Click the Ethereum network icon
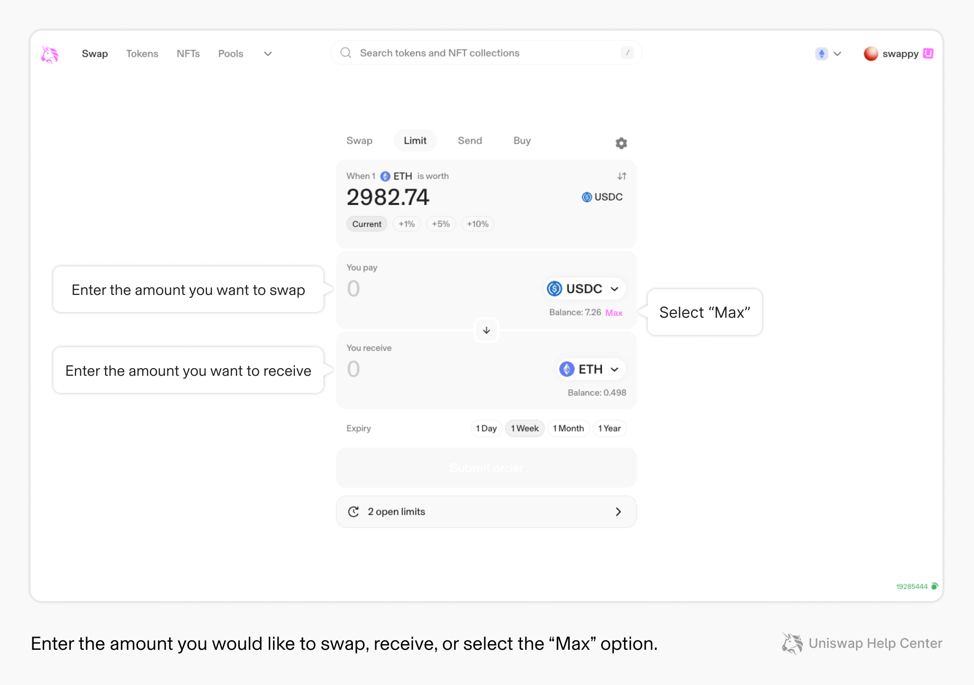The width and height of the screenshot is (974, 685). (x=821, y=54)
